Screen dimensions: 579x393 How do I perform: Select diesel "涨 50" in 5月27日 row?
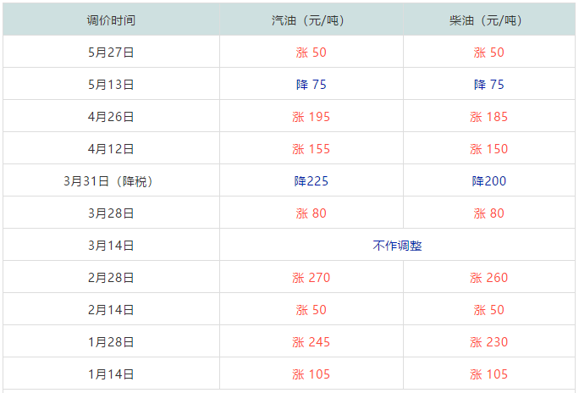(489, 52)
